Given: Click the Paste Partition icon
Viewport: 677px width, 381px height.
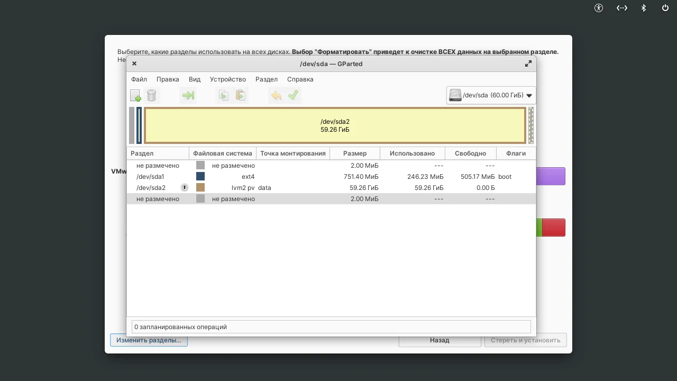Looking at the screenshot, I should (241, 95).
